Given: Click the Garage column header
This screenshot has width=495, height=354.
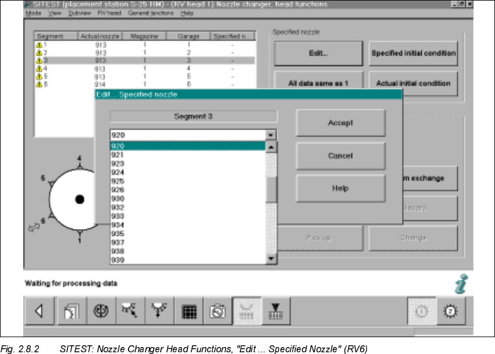Looking at the screenshot, I should tap(188, 36).
